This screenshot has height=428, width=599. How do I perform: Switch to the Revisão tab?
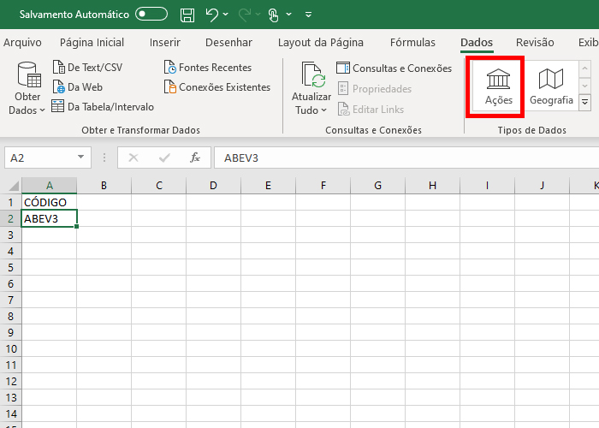535,43
